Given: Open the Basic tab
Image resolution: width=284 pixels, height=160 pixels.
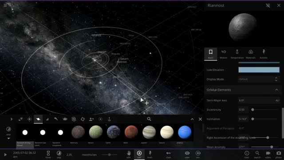Looking at the screenshot, I should point(210,54).
